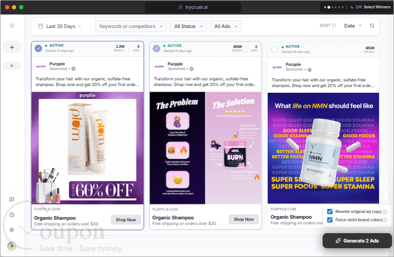Screen dimensions: 394x257
Task: Select the purple dot sidebar item
Action: pos(12,66)
